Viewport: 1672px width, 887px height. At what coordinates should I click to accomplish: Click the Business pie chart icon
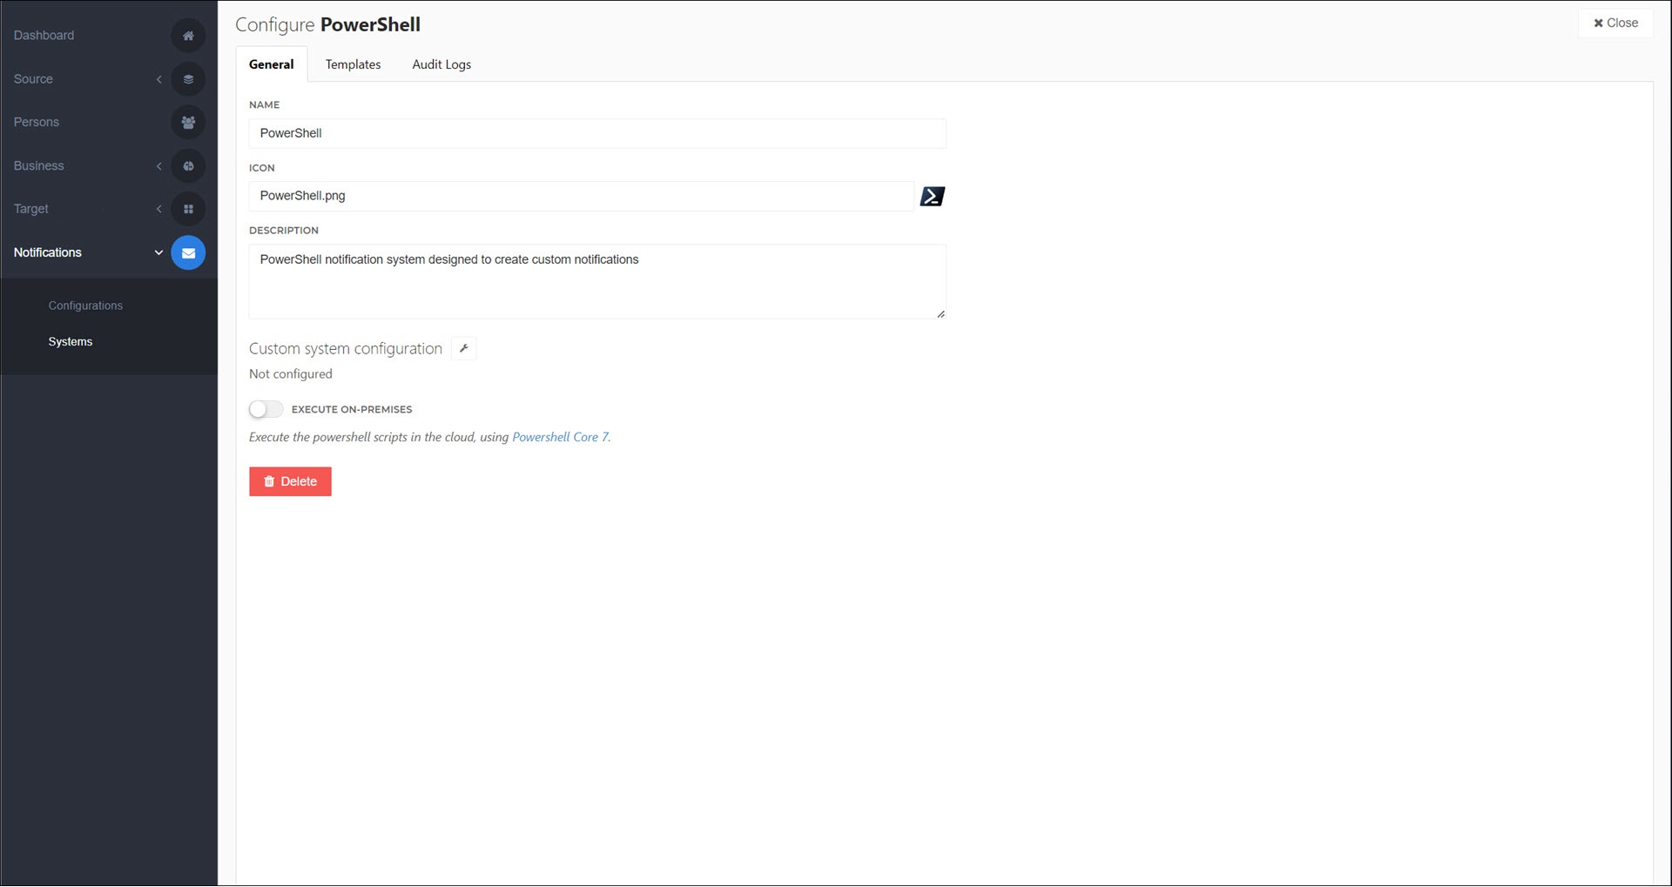pyautogui.click(x=188, y=166)
